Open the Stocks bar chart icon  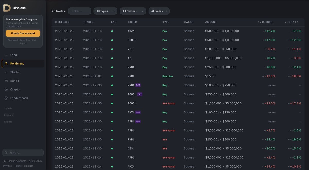tap(6, 72)
